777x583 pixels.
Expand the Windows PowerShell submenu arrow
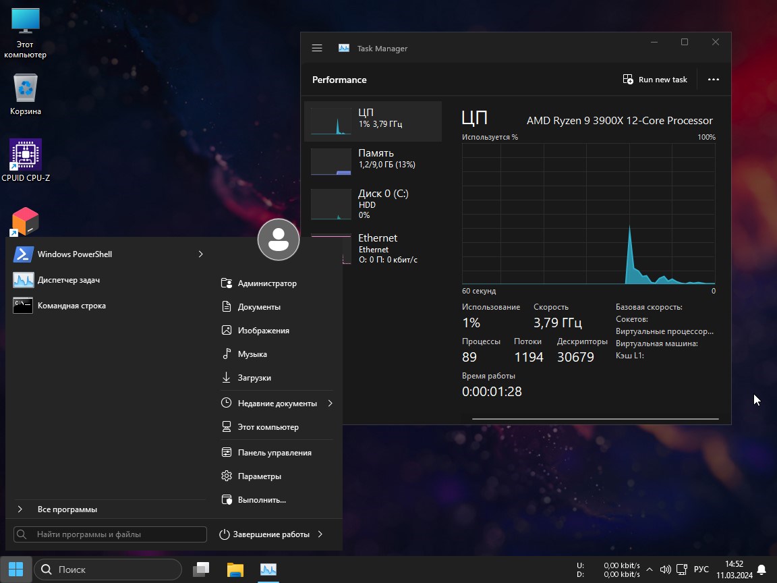click(x=201, y=254)
